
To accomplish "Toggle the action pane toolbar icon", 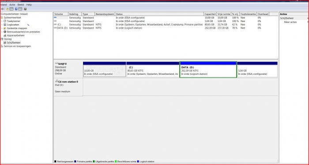I will pos(20,9).
